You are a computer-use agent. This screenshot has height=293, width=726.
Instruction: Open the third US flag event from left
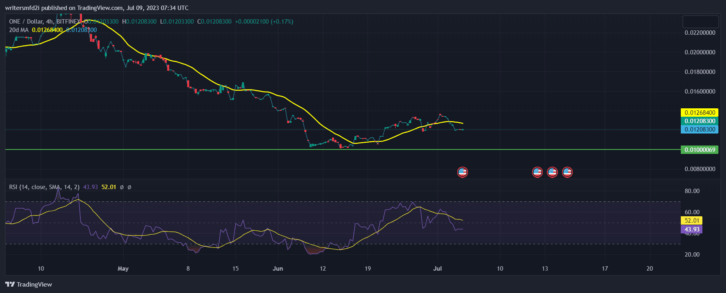552,172
